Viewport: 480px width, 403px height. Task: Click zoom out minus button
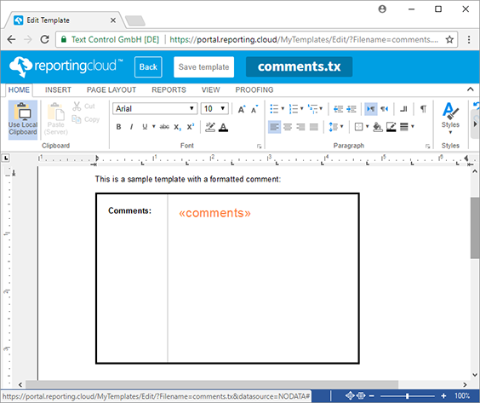372,396
